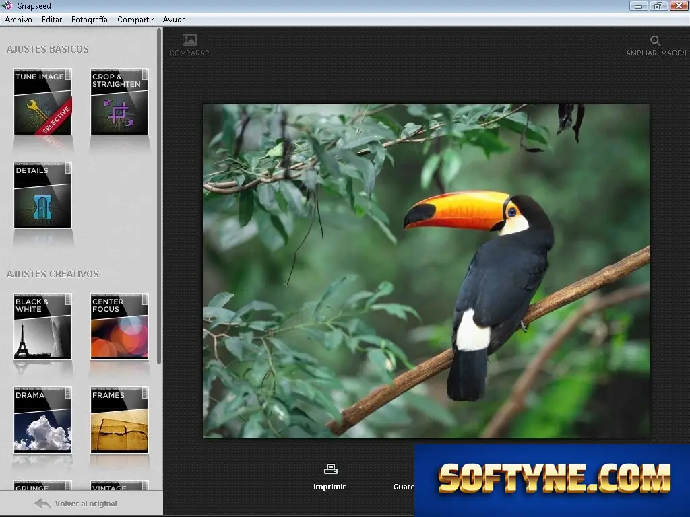Click the Comparar image icon
Image resolution: width=690 pixels, height=517 pixels.
pyautogui.click(x=189, y=40)
